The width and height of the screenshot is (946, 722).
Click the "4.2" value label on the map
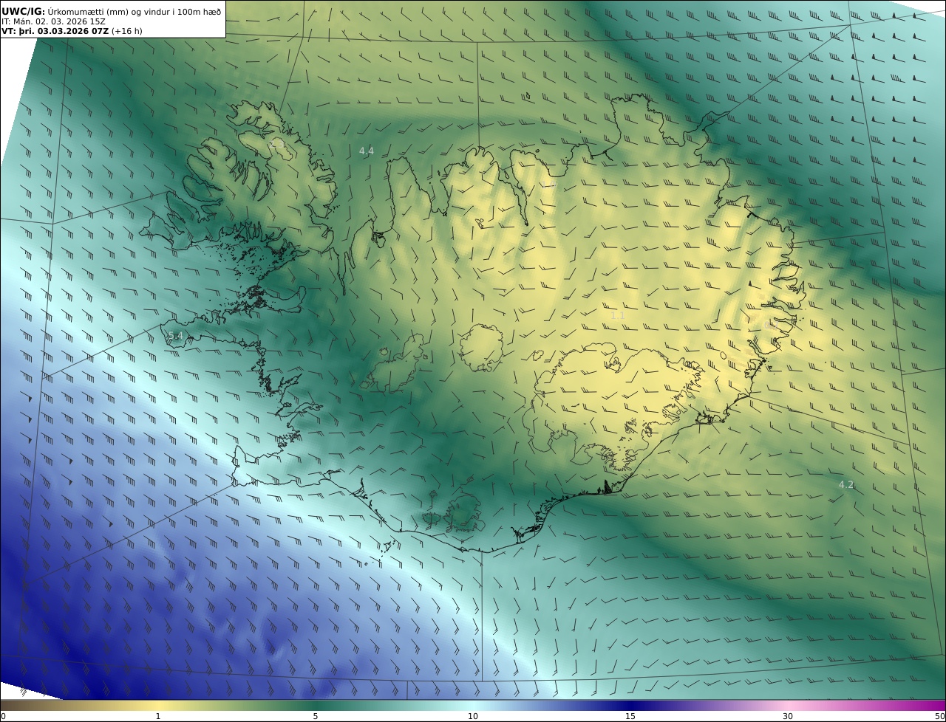[x=846, y=485]
